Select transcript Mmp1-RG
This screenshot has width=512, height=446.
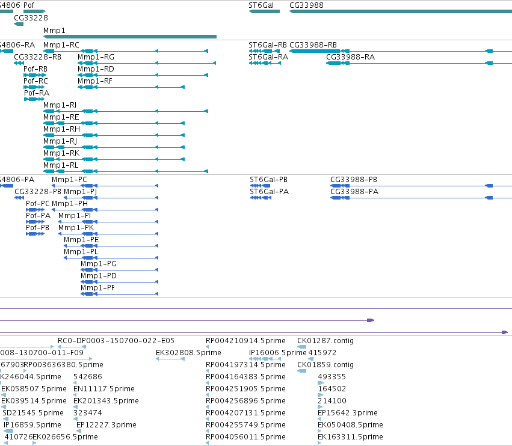tap(96, 57)
